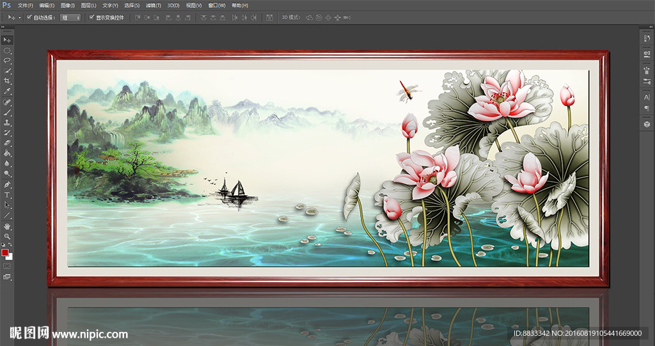Screen dimensions: 655x346
Task: Open the 图层(L) menu
Action: point(88,5)
